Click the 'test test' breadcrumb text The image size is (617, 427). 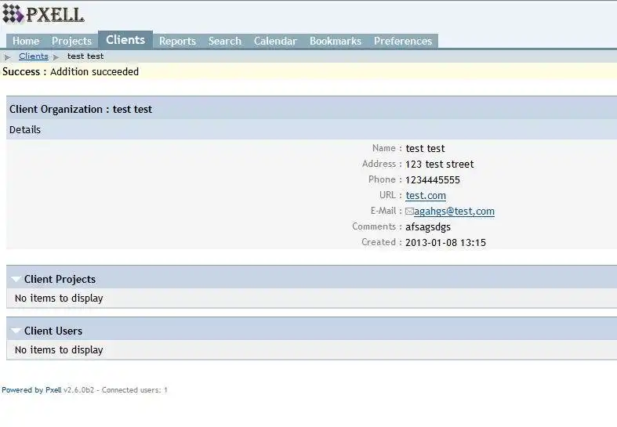(x=85, y=56)
